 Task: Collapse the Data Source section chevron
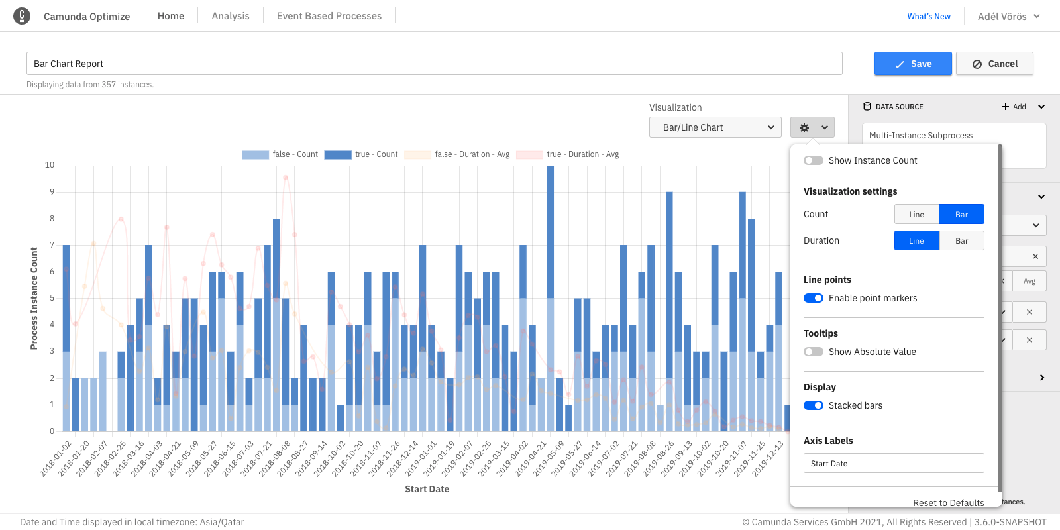coord(1041,107)
